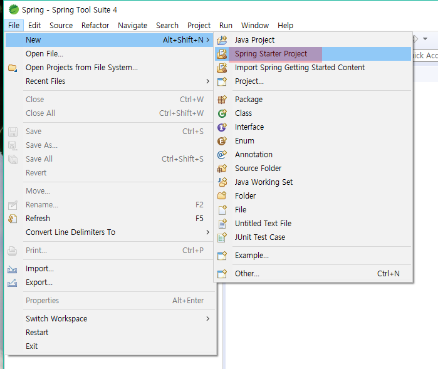The width and height of the screenshot is (438, 369).
Task: Click the File icon in New submenu
Action: click(222, 210)
